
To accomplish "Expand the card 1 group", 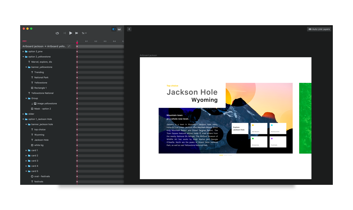I will 25,150.
